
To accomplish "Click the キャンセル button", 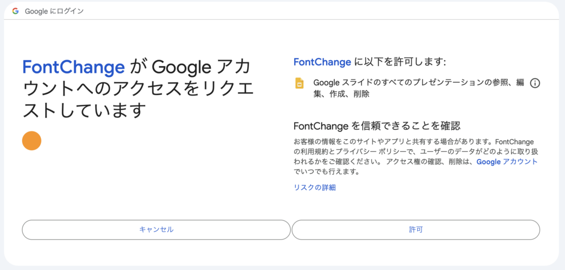I will 156,230.
